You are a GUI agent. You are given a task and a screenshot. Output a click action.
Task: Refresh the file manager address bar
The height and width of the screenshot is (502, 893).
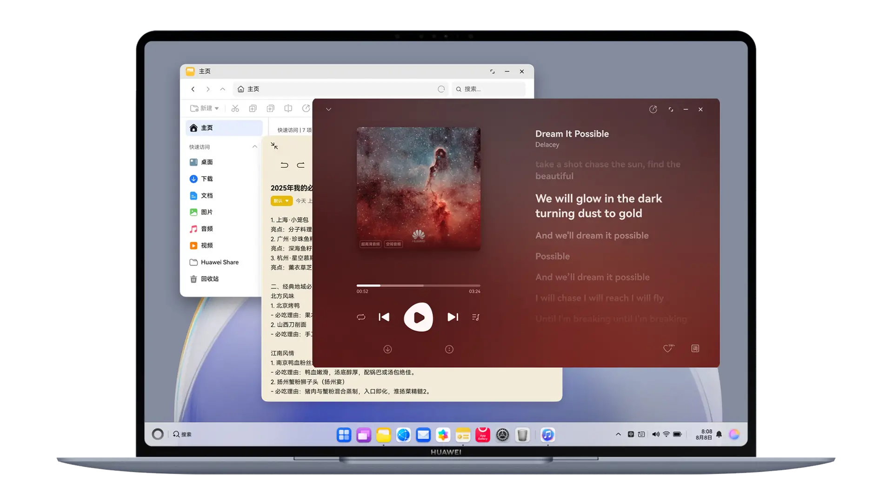pyautogui.click(x=441, y=89)
